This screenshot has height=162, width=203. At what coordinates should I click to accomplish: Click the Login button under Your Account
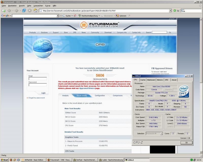pyautogui.click(x=43, y=93)
